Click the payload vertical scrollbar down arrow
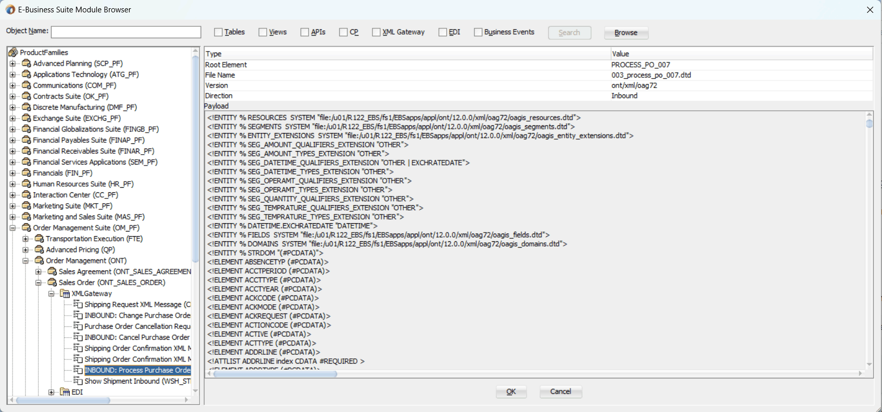Screen dimensions: 882x412 [869, 365]
